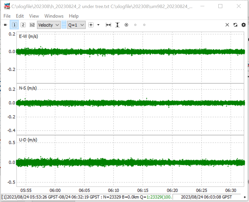Click the 05:55 time axis label

[26, 190]
